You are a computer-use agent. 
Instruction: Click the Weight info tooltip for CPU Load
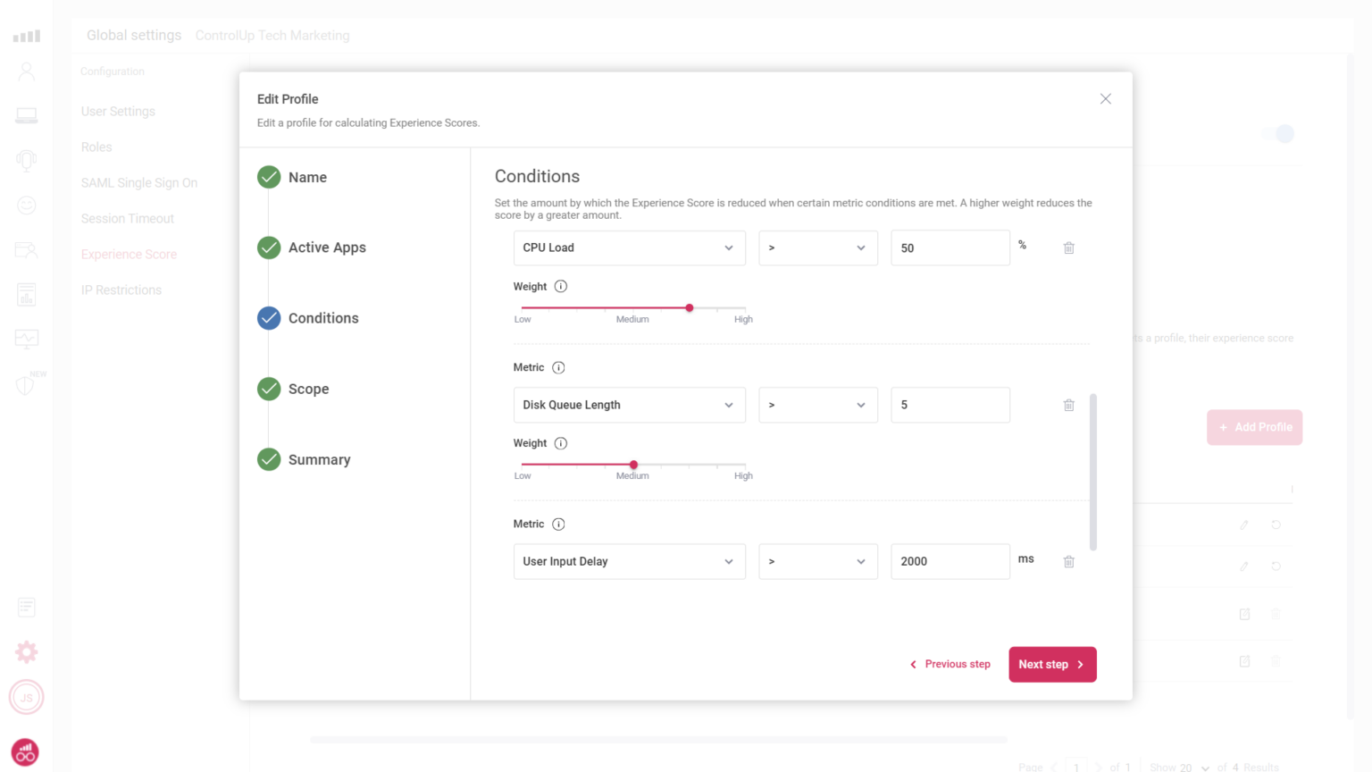(561, 286)
